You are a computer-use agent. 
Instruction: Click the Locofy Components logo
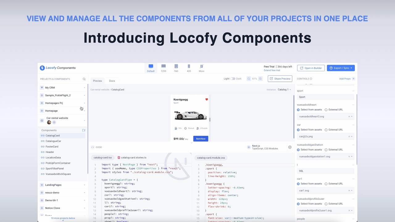point(58,68)
